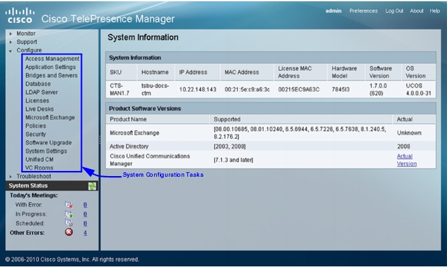This screenshot has height=276, width=447.
Task: Click the IP Address column header
Action: (x=197, y=72)
